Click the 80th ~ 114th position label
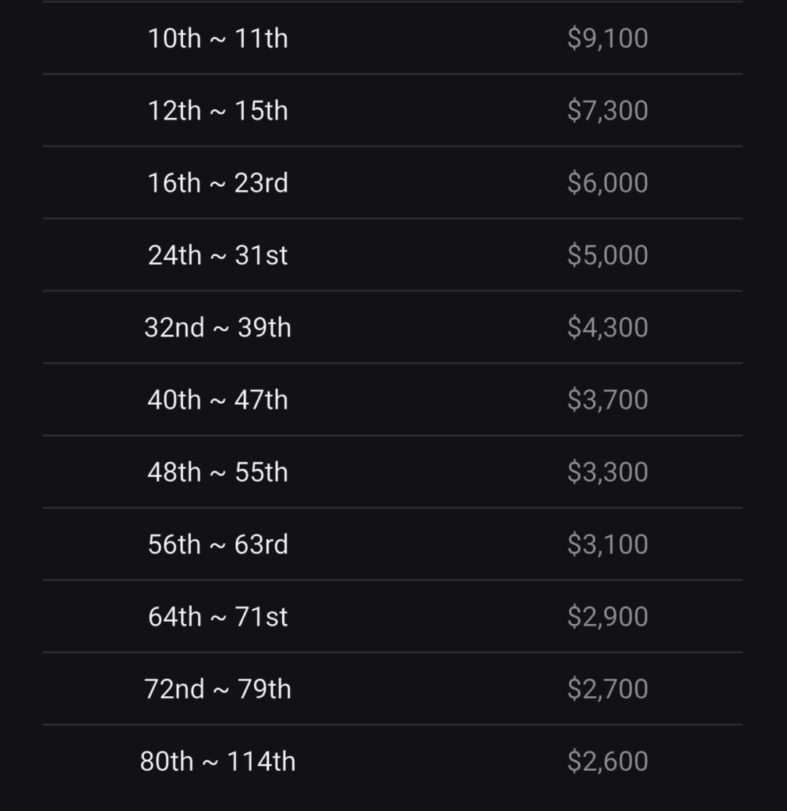This screenshot has width=787, height=811. click(x=218, y=762)
